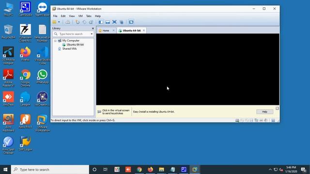Open WhatsApp desktop shortcut

point(42,76)
